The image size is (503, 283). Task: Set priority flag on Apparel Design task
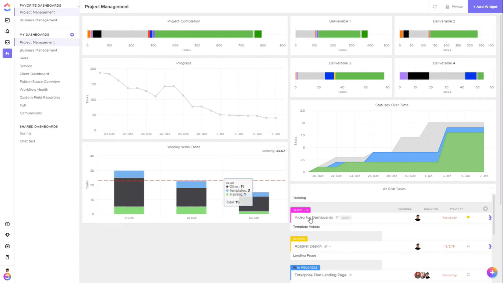[468, 246]
